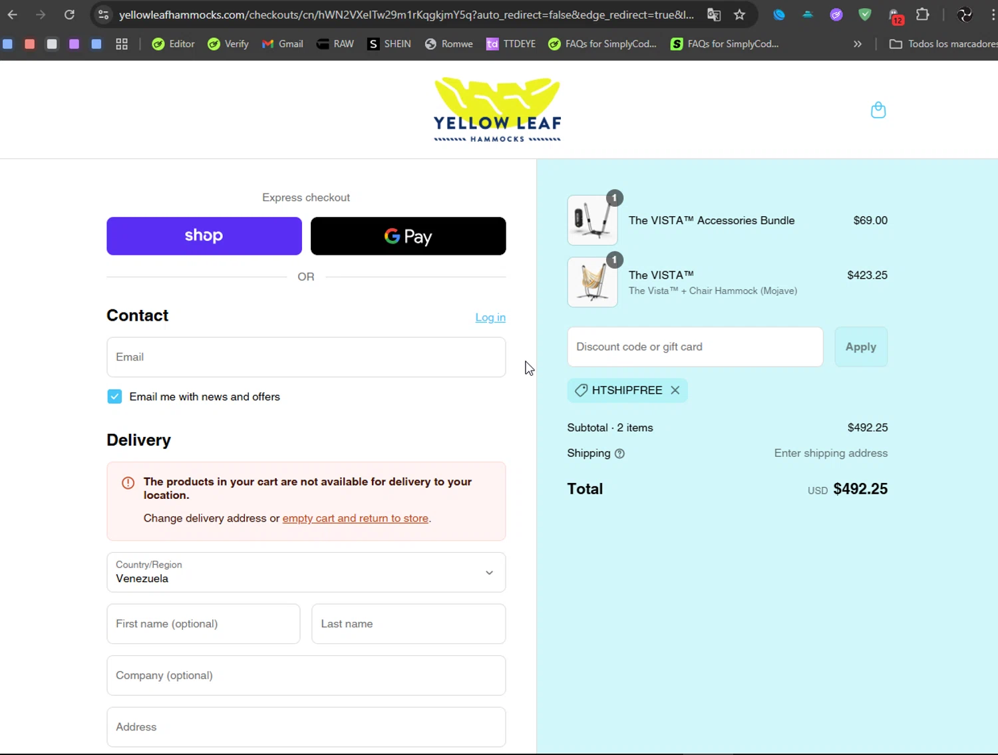Click the Last name field
998x755 pixels.
[409, 624]
